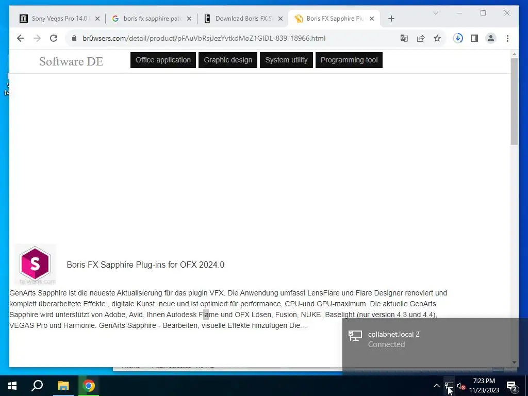Image resolution: width=528 pixels, height=396 pixels.
Task: Minimize the Chrome window
Action: coord(459,13)
